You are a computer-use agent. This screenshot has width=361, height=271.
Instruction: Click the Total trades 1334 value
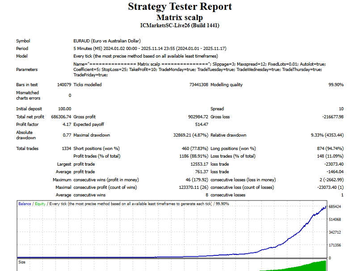click(66, 149)
